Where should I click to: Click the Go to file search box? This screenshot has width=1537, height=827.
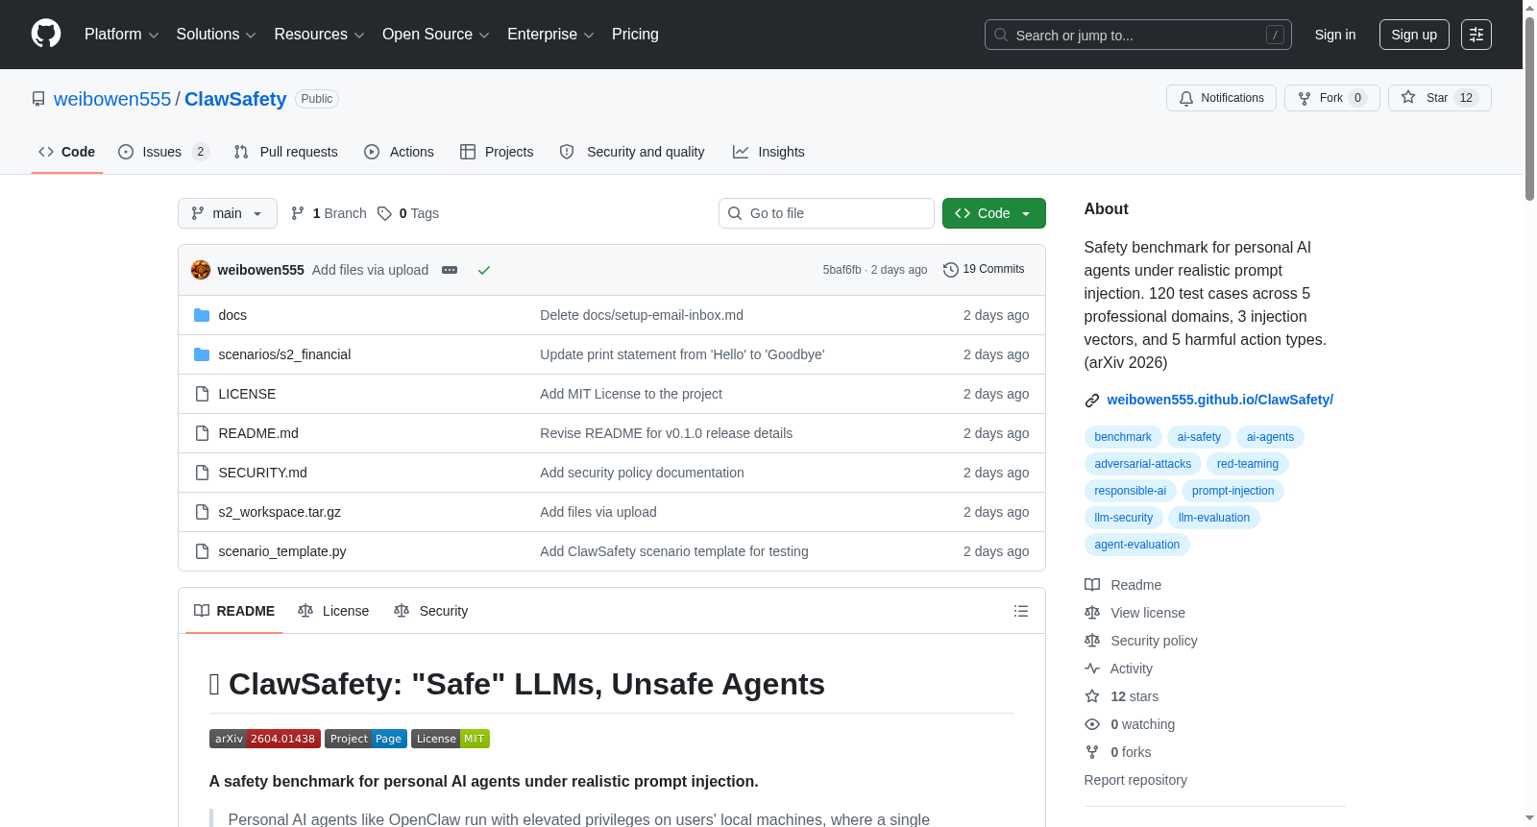click(826, 213)
